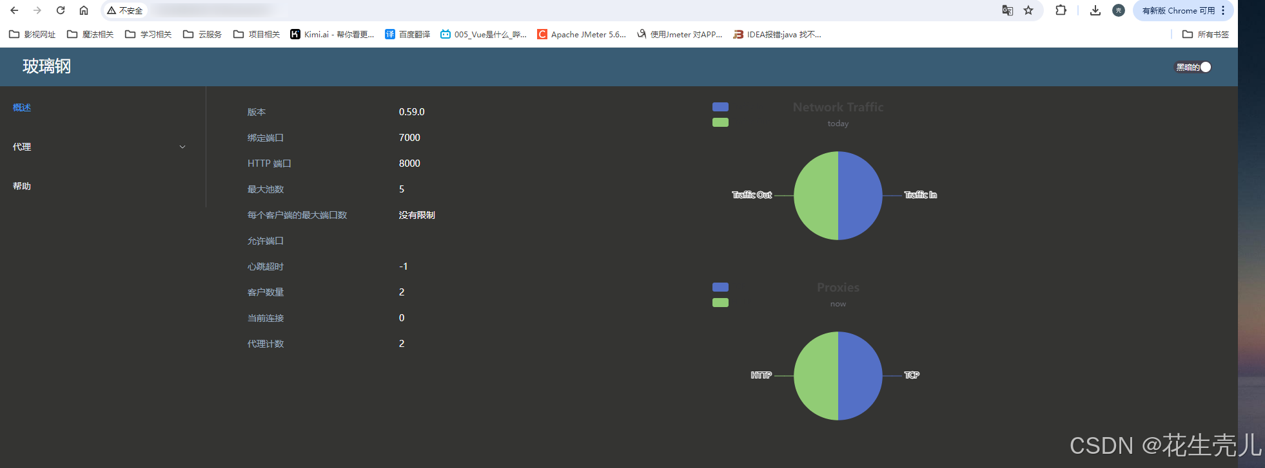Reload the page with the refresh icon
The height and width of the screenshot is (468, 1265).
pos(61,10)
